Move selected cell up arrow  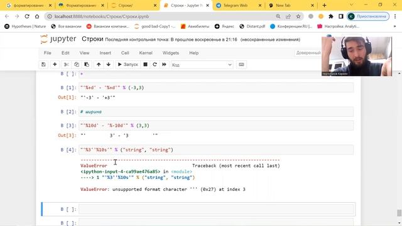tap(99, 65)
